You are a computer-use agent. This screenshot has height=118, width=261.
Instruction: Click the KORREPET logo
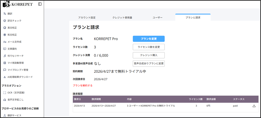coord(18,4)
